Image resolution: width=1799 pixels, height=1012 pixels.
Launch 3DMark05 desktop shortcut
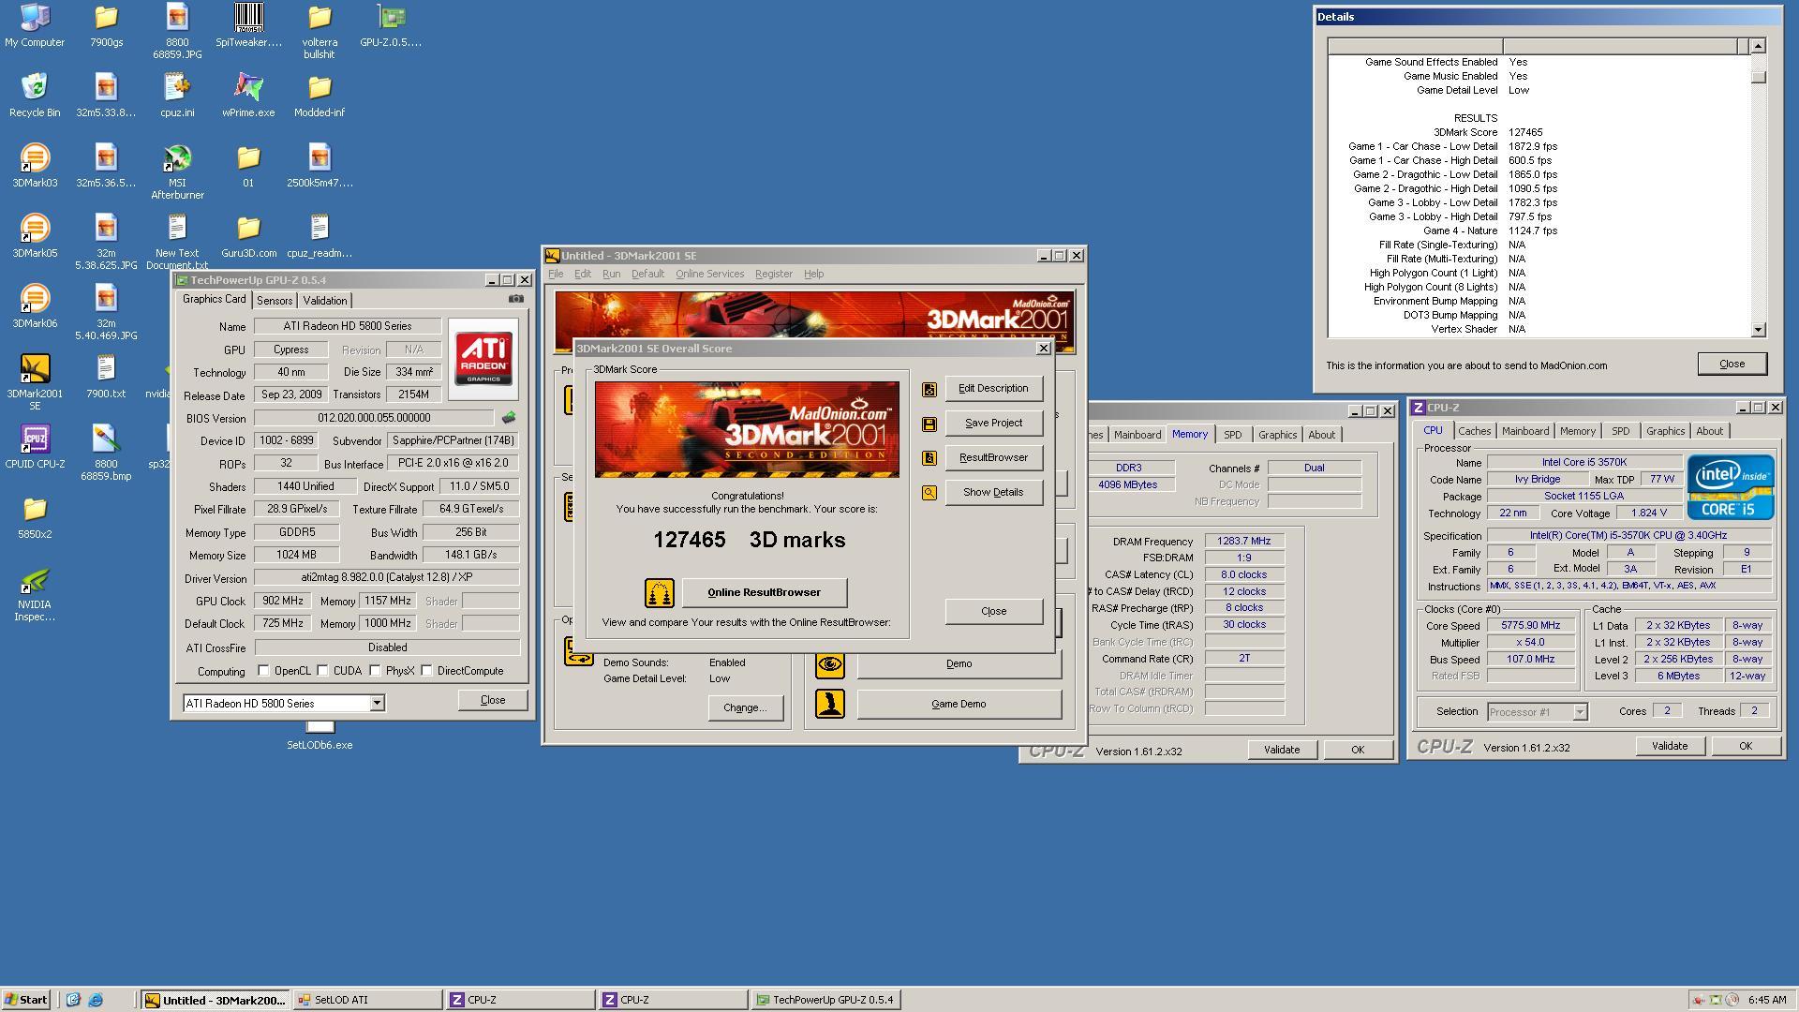pyautogui.click(x=35, y=235)
